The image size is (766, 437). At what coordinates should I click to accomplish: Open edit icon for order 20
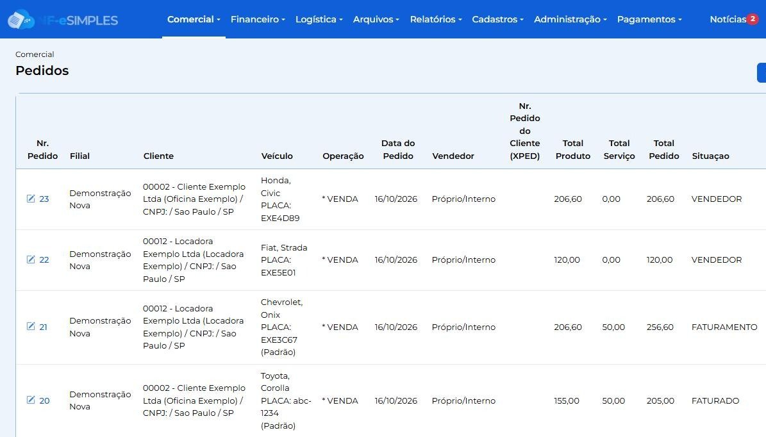point(31,400)
